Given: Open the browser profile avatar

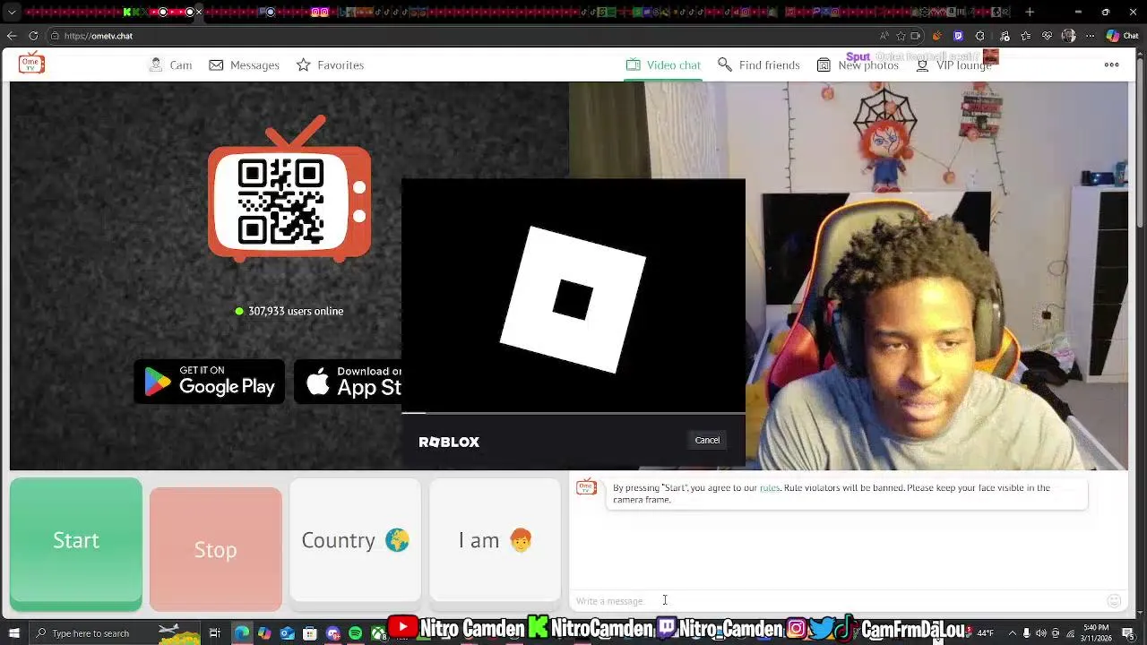Looking at the screenshot, I should tap(1068, 36).
